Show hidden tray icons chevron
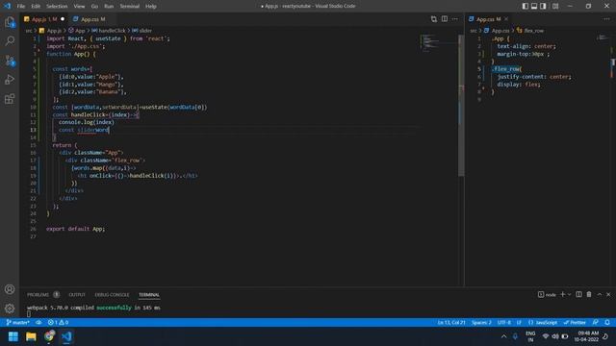 point(503,336)
